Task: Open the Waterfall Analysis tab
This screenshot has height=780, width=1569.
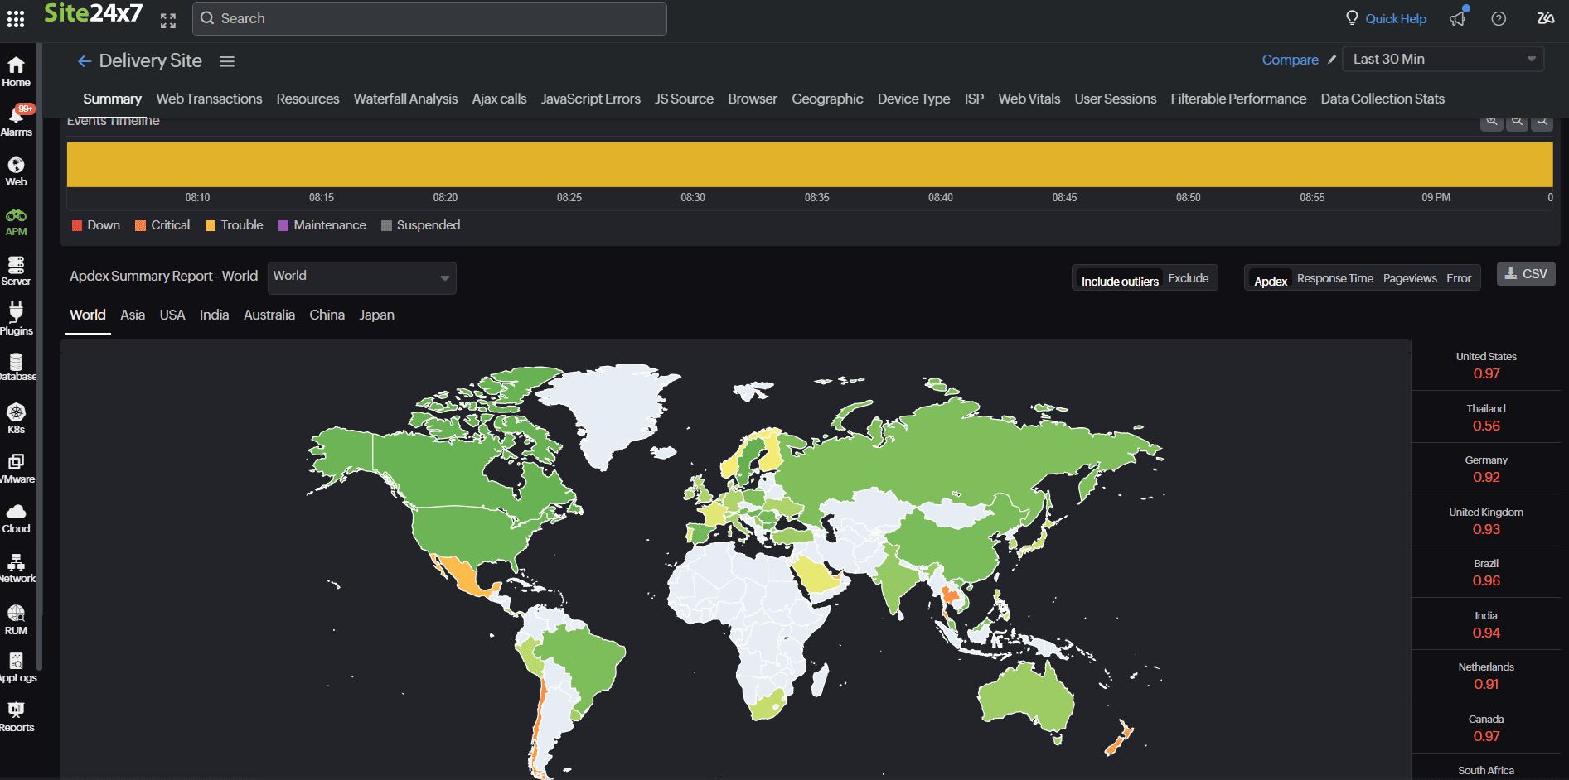Action: (405, 99)
